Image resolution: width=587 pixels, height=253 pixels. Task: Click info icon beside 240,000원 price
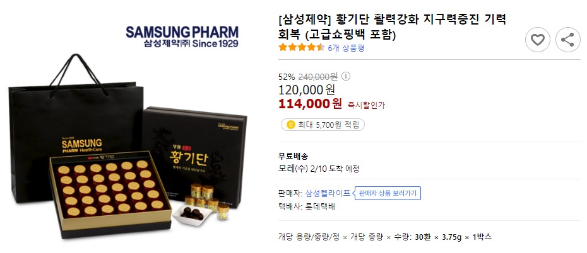[346, 77]
